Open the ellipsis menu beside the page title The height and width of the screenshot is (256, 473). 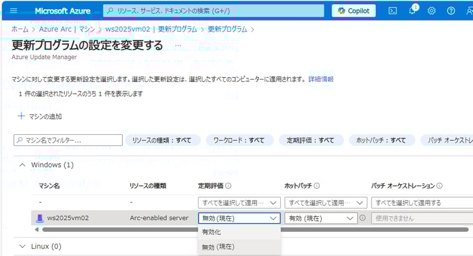pos(178,46)
